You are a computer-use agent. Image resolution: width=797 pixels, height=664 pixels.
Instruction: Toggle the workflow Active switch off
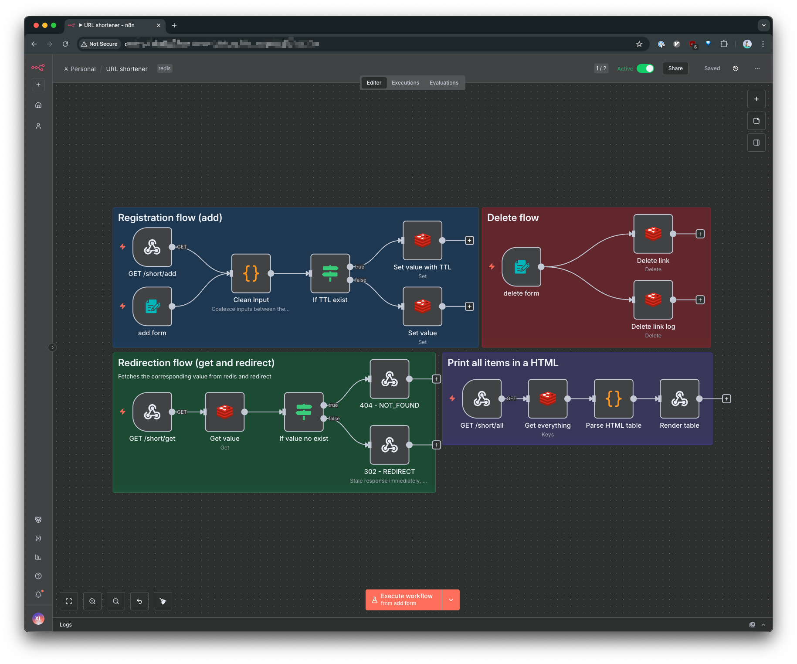click(645, 68)
